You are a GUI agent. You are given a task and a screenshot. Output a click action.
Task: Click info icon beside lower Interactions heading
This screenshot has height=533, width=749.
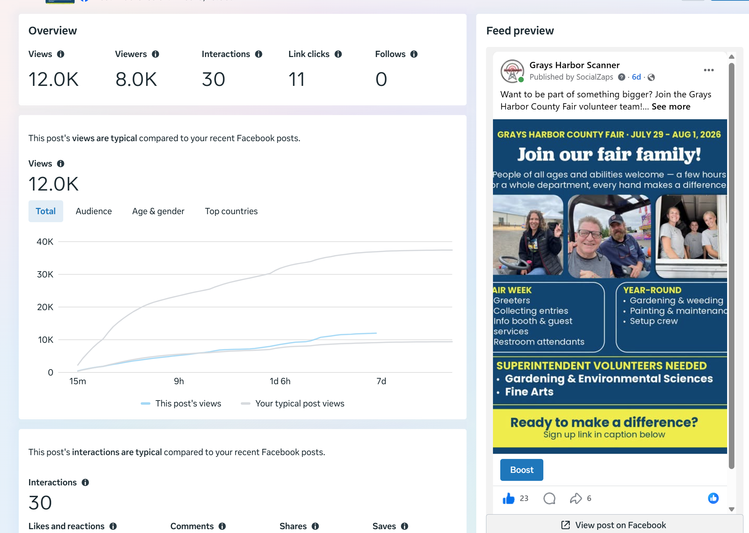click(x=85, y=483)
